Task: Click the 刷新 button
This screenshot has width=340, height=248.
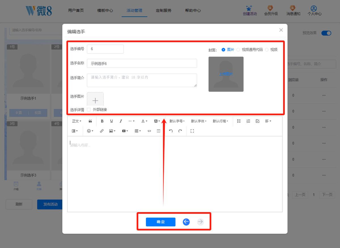Action: pyautogui.click(x=19, y=204)
